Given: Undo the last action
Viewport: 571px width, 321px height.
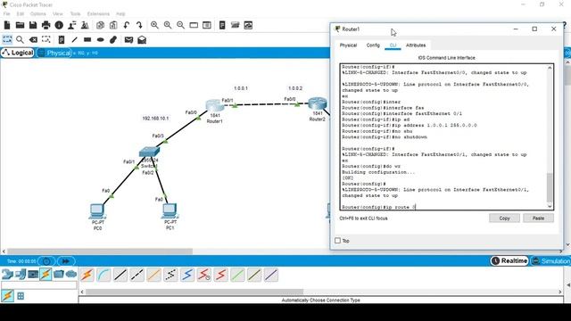Looking at the screenshot, I should click(x=127, y=25).
